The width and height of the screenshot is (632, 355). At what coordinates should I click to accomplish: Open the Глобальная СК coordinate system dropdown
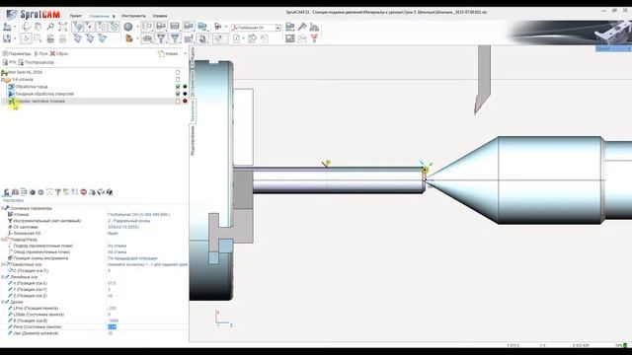pos(277,28)
